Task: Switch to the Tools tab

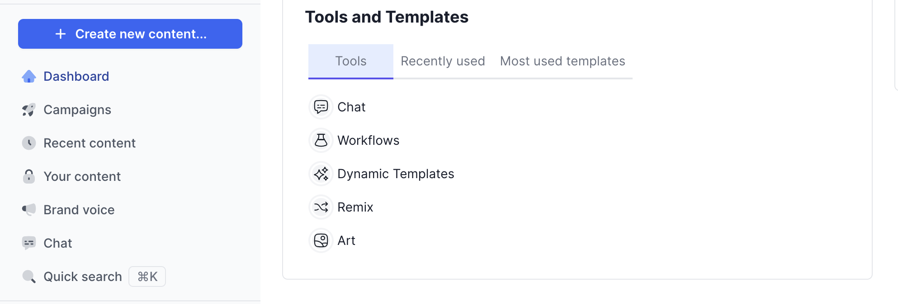Action: (351, 61)
